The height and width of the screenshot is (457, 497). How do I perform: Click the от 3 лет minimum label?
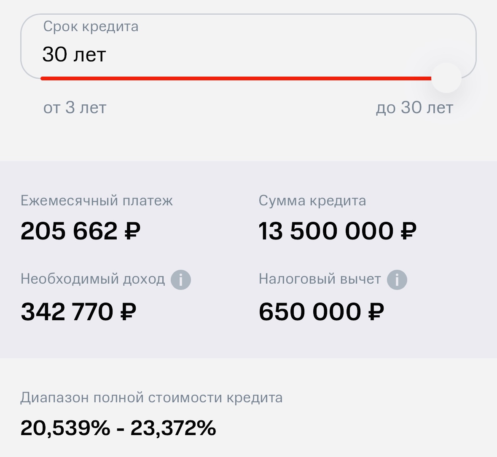pos(75,108)
